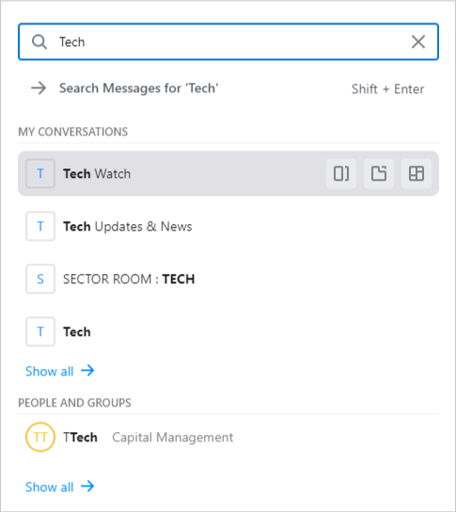Select TTech from Capital Management
Viewport: 456px width, 512px height.
(228, 437)
